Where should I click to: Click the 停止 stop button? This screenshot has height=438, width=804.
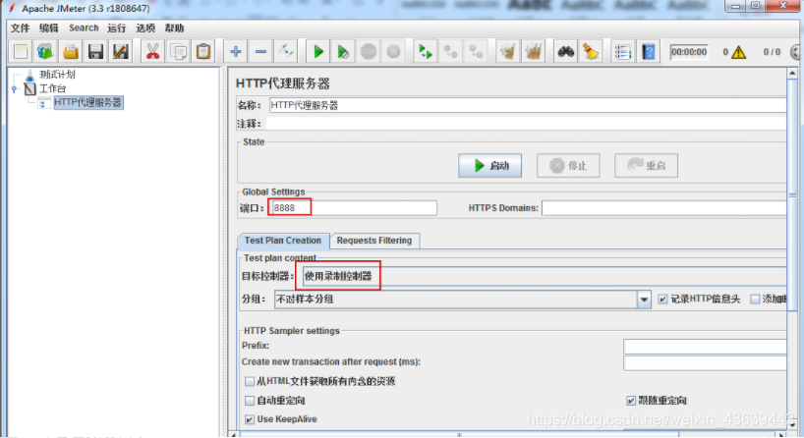568,165
